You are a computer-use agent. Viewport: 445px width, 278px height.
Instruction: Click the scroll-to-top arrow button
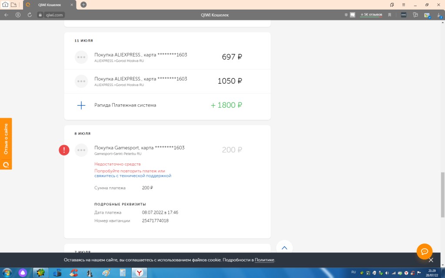coord(284,248)
